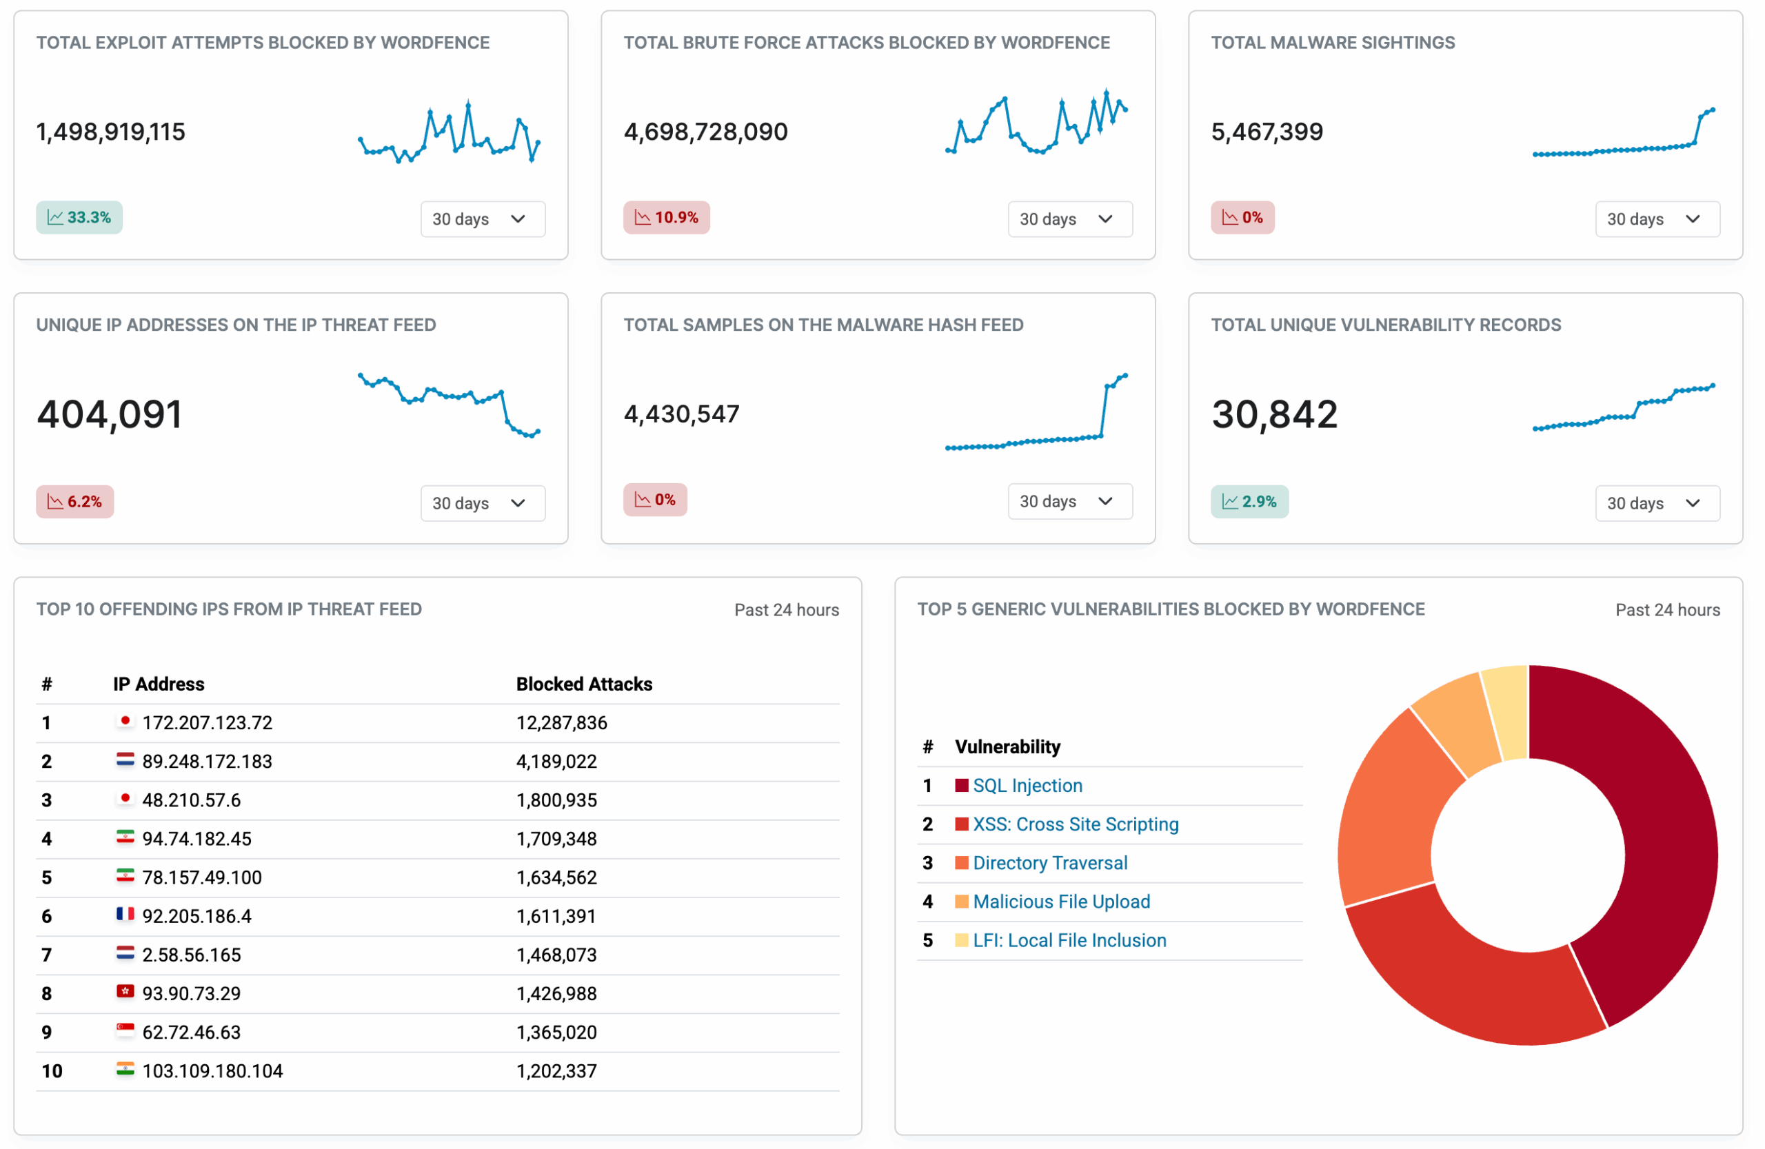Image resolution: width=1765 pixels, height=1149 pixels.
Task: Click the IP Address column header
Action: coord(159,684)
